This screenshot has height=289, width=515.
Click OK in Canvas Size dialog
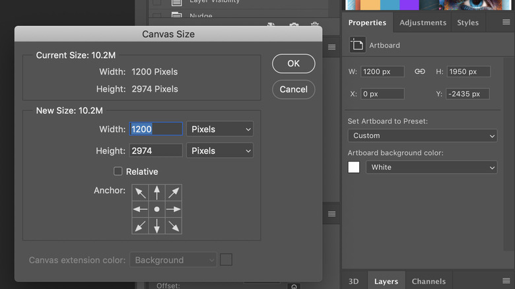coord(293,63)
